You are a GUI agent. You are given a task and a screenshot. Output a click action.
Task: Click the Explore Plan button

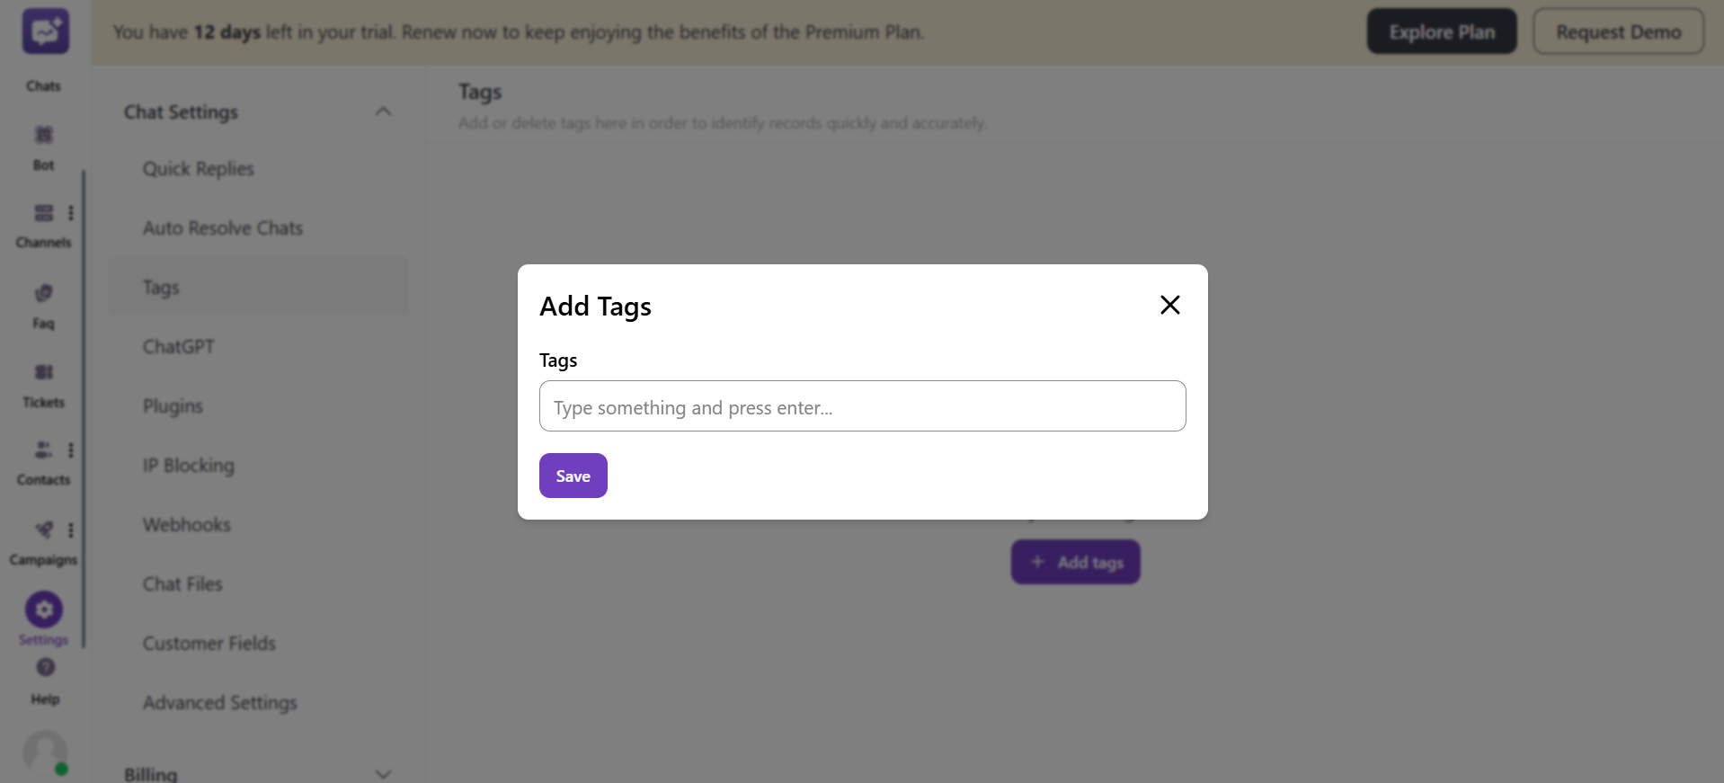point(1441,31)
